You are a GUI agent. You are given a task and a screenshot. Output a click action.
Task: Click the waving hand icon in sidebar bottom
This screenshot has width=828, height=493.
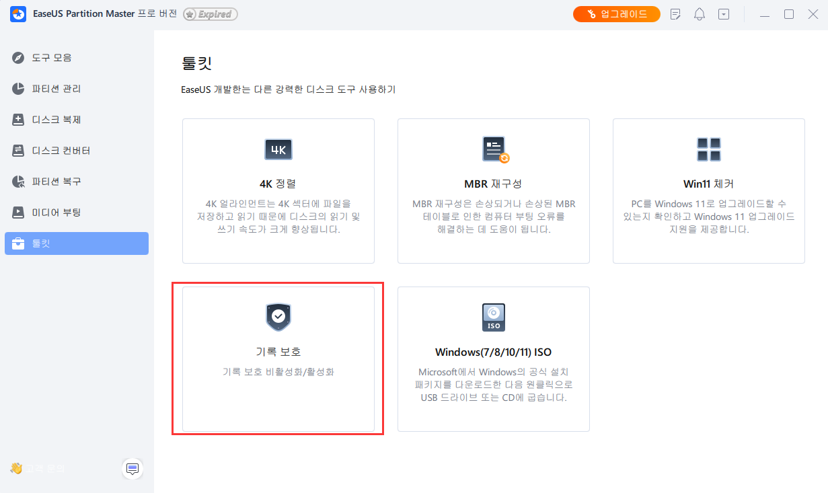[16, 468]
